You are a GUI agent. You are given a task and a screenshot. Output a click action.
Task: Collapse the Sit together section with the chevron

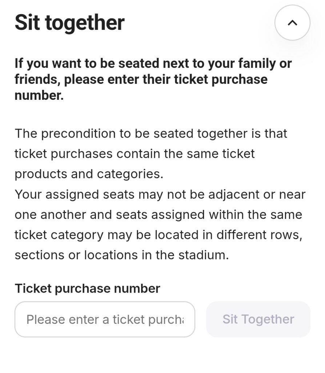click(x=292, y=23)
